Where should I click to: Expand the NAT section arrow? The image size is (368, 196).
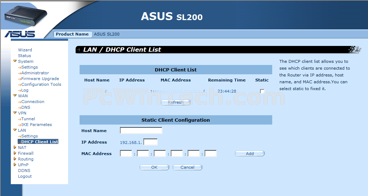tap(15, 147)
